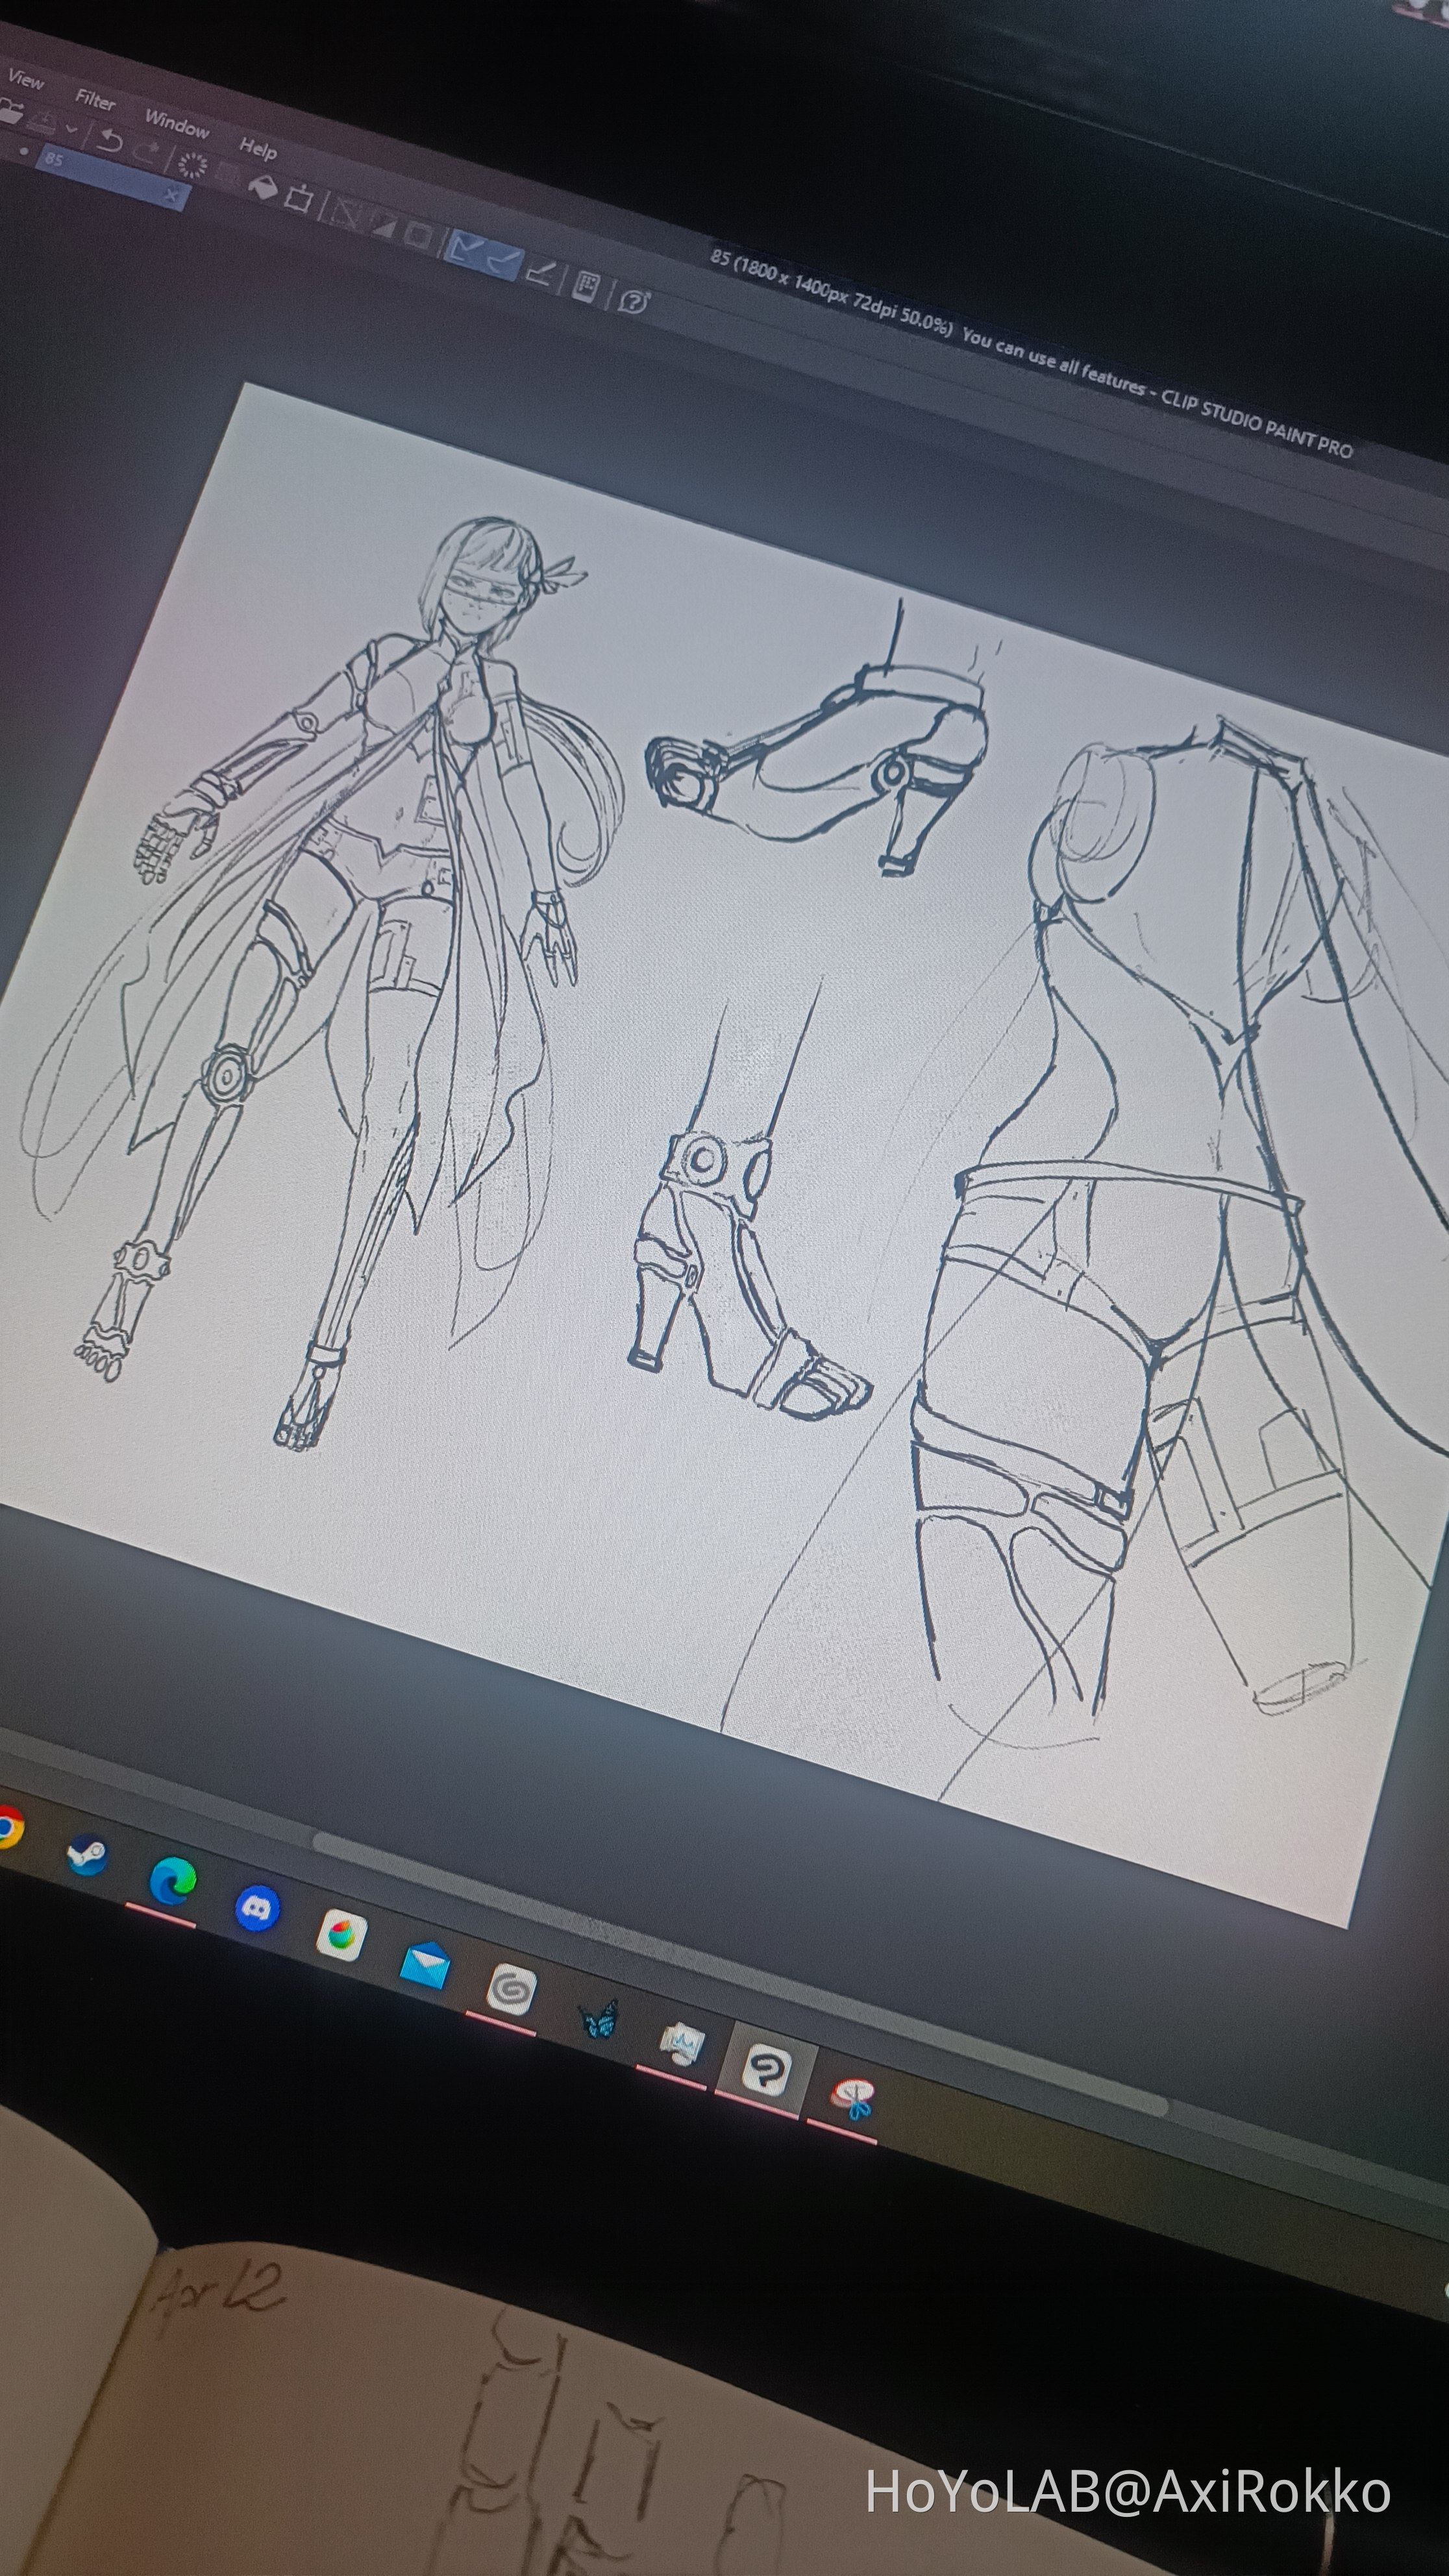Image resolution: width=1449 pixels, height=2576 pixels.
Task: Select the Fill bucket tool
Action: click(x=264, y=188)
